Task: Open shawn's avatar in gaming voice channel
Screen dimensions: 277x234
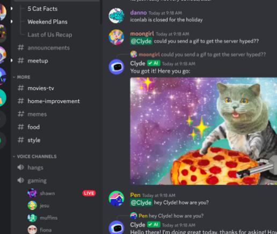Action: tap(32, 193)
